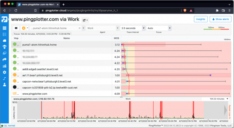Expand the 104.32 minutes timeline dropdown
This screenshot has width=234, height=128.
tap(227, 99)
